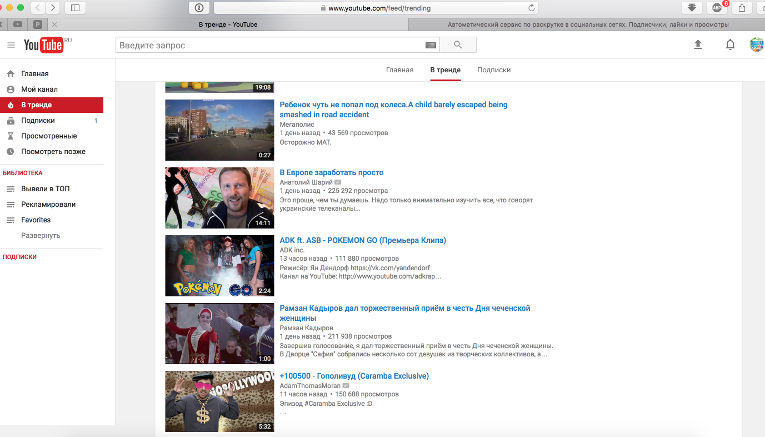The width and height of the screenshot is (765, 437).
Task: Visit the ADK inc. channel
Action: [x=292, y=250]
